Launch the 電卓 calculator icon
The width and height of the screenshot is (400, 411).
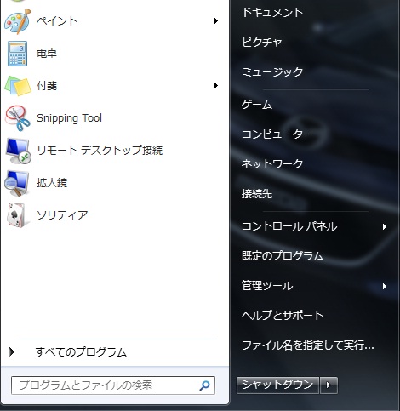pos(17,54)
